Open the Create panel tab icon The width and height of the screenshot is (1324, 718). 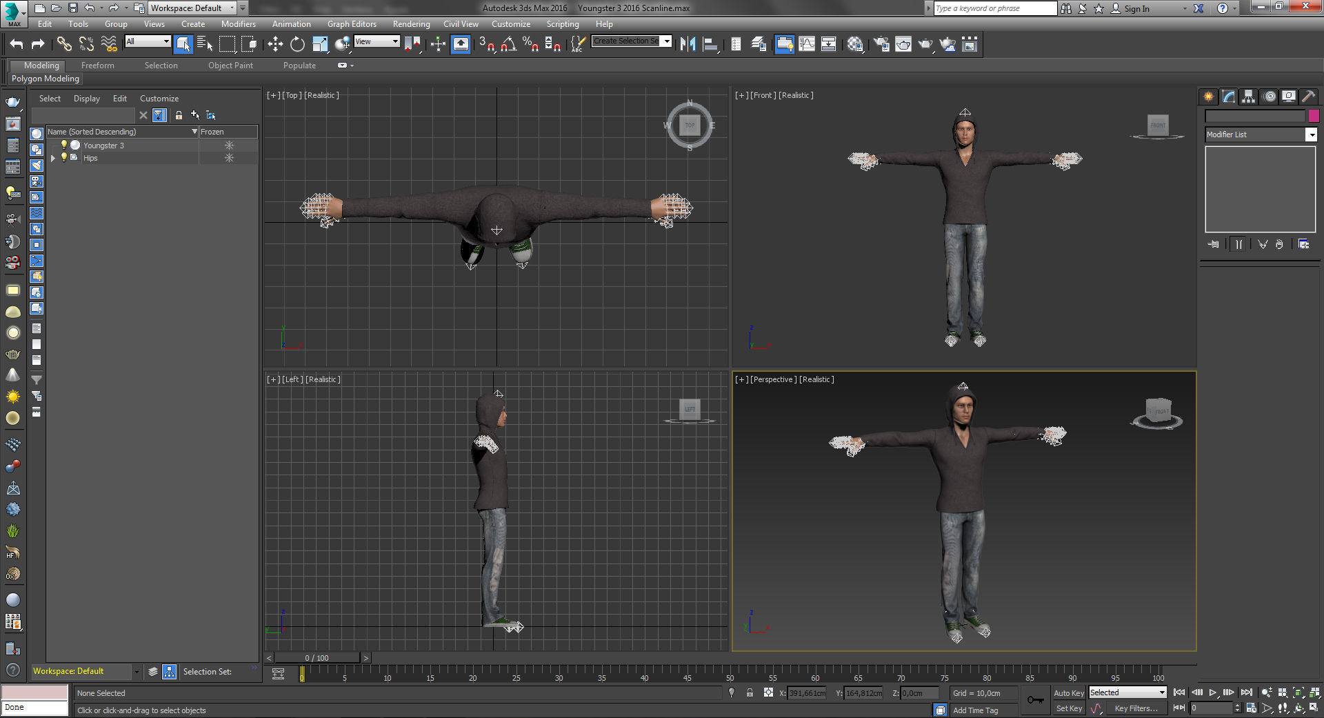pos(1208,97)
